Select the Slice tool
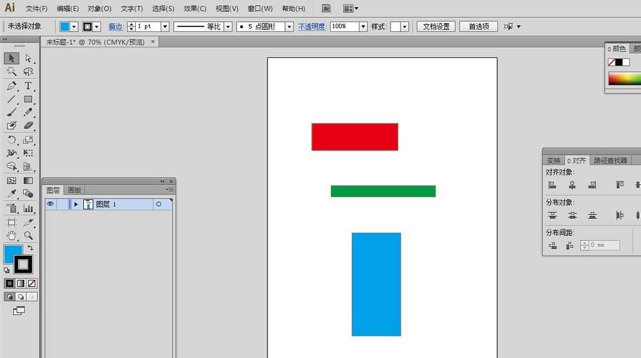 click(28, 222)
